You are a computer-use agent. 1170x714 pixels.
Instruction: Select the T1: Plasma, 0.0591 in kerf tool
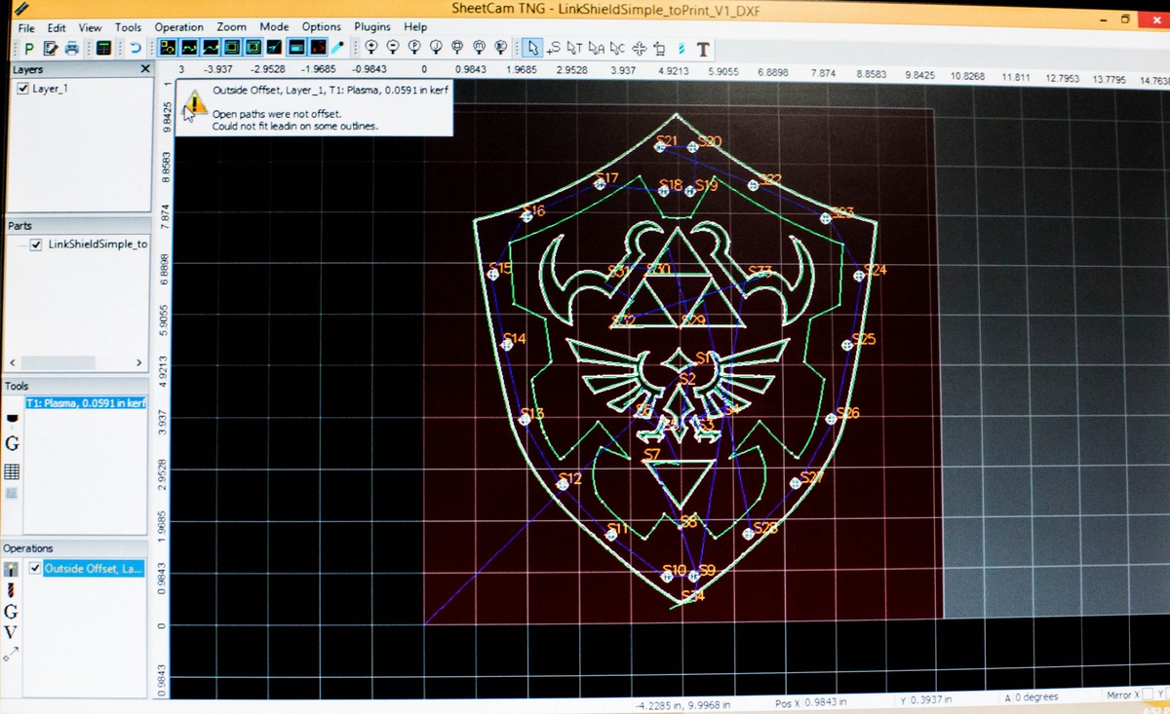click(x=86, y=402)
